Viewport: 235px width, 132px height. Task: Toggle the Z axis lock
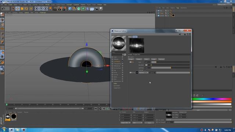46,9
